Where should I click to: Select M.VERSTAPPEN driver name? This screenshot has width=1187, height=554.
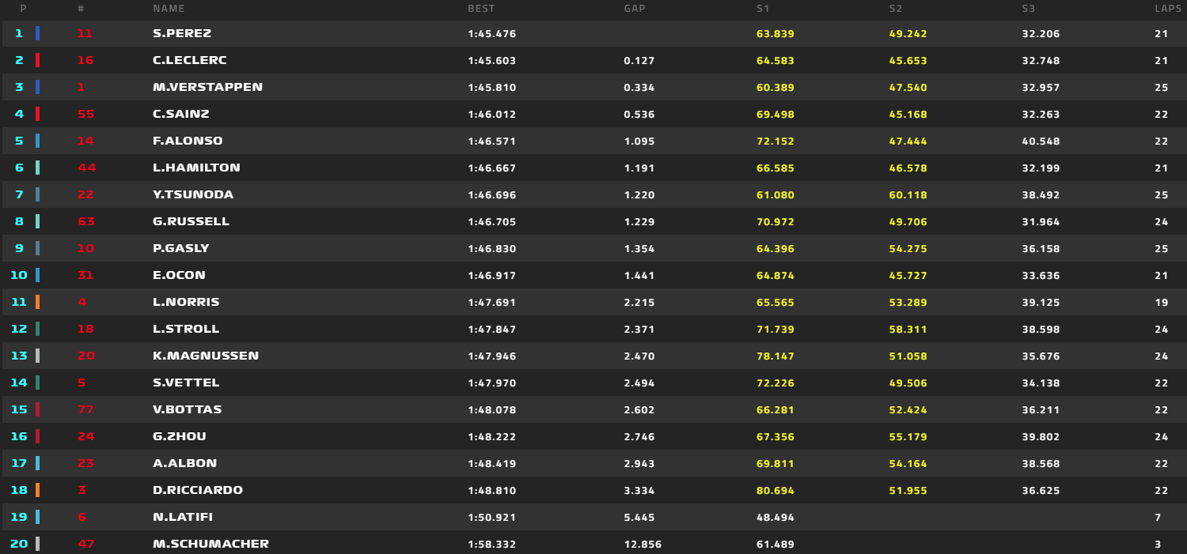(207, 87)
